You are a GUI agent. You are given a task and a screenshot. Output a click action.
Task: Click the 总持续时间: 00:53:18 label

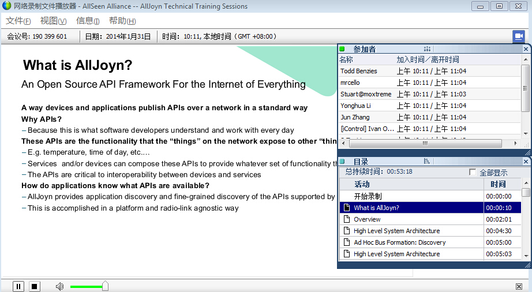379,171
